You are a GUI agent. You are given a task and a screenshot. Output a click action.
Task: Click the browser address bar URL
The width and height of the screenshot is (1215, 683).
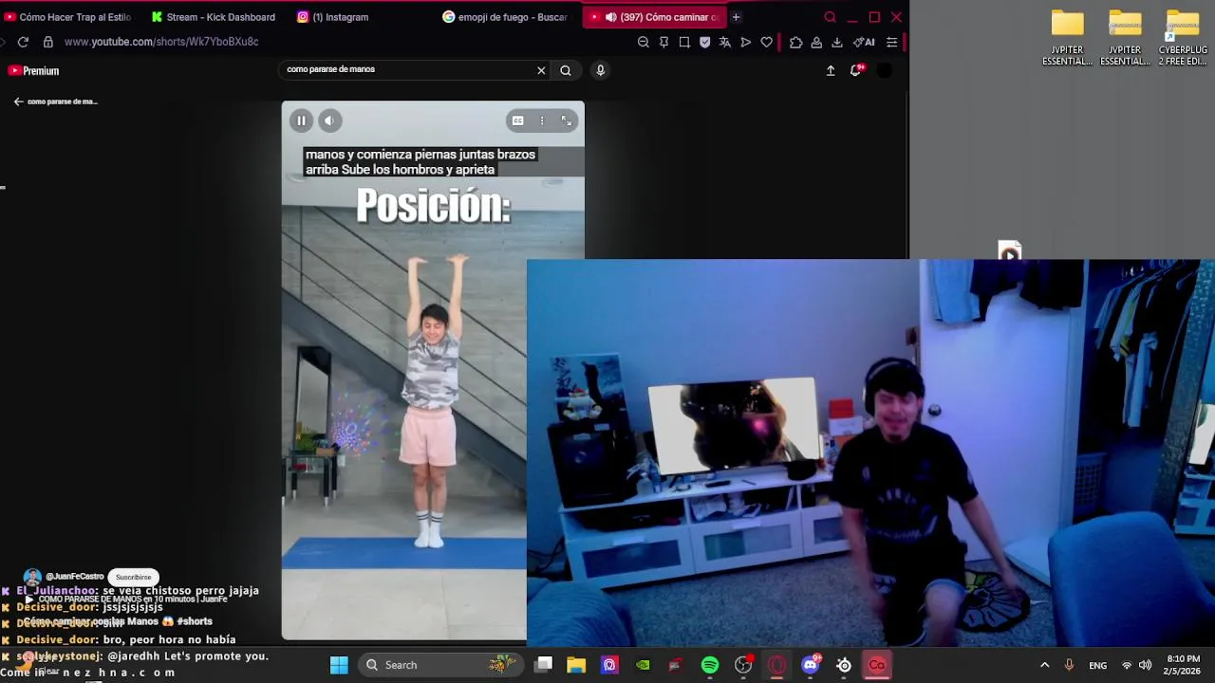[161, 42]
